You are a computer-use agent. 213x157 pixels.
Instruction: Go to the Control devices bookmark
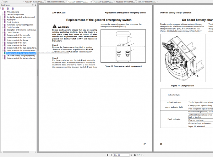click(x=13, y=33)
